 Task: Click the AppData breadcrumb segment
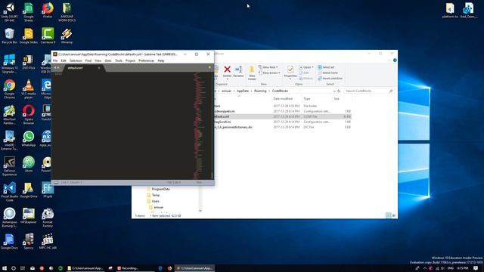243,91
